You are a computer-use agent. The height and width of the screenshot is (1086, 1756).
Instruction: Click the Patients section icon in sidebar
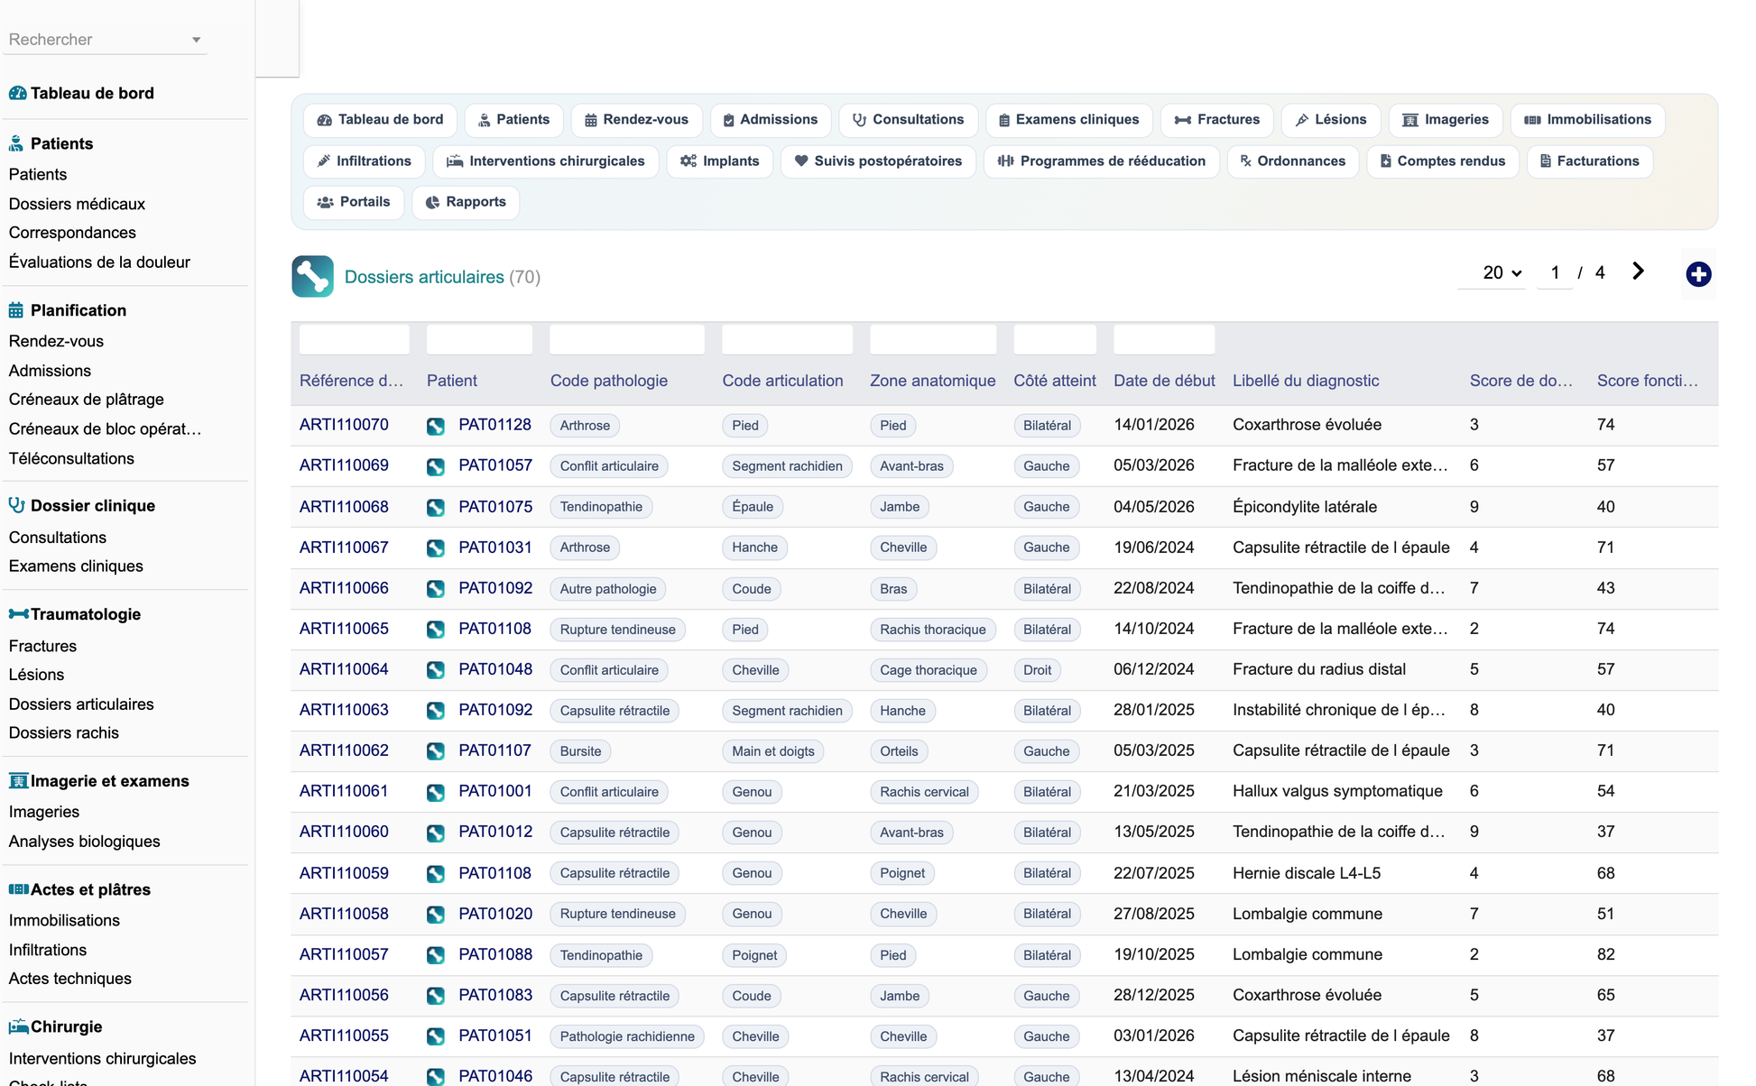click(16, 143)
